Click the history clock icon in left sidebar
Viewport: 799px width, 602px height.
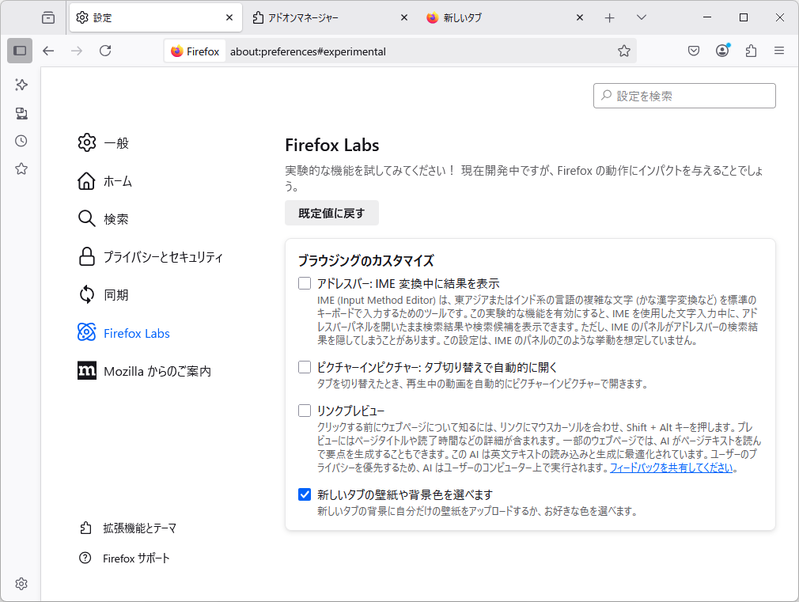coord(21,141)
